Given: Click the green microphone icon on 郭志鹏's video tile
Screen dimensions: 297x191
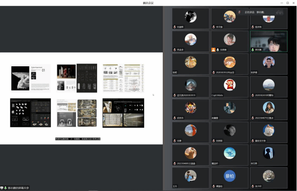Looking at the screenshot, I should (x=253, y=50).
